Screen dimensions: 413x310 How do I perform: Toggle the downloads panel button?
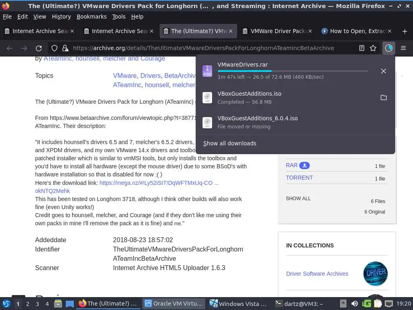(x=389, y=48)
